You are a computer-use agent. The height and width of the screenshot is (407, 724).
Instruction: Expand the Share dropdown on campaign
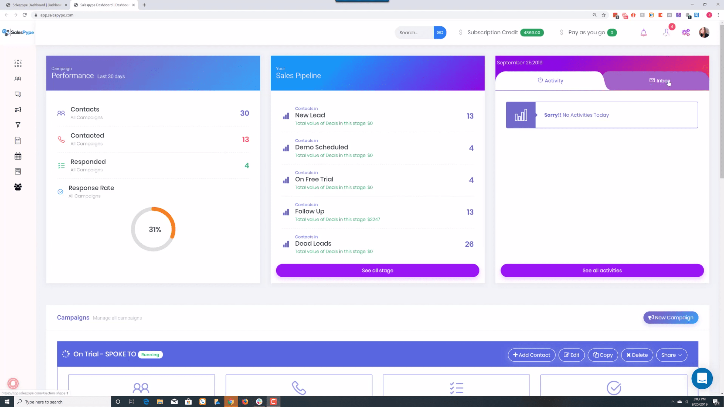tap(671, 355)
